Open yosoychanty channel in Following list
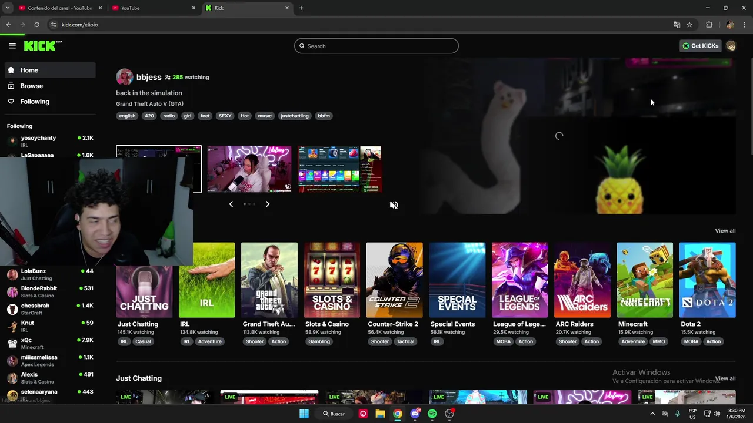 point(49,141)
